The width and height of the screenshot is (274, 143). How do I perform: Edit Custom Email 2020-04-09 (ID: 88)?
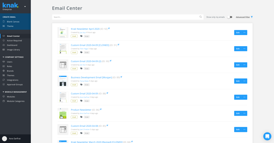pos(238,97)
